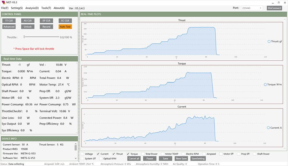Viewport: 288px width, 166px height.
Task: Enable the Motor TEMP checkbox
Action: [163, 154]
